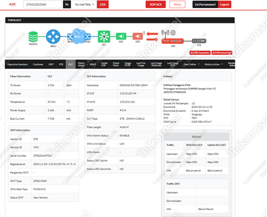
Task: Open Last Five Usage tab
Action: pos(141,64)
